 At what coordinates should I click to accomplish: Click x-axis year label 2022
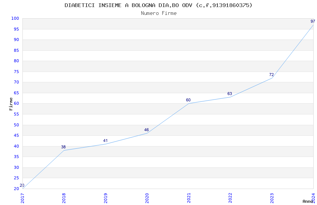point(230,198)
